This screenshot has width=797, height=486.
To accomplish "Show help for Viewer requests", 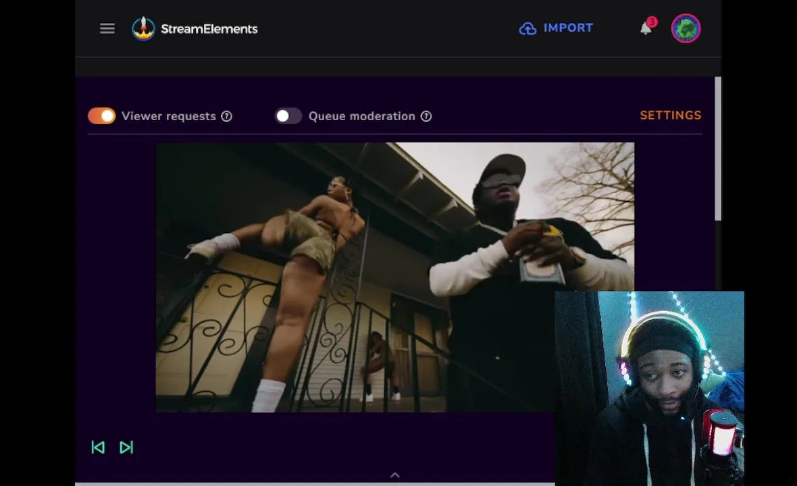I will pos(227,116).
